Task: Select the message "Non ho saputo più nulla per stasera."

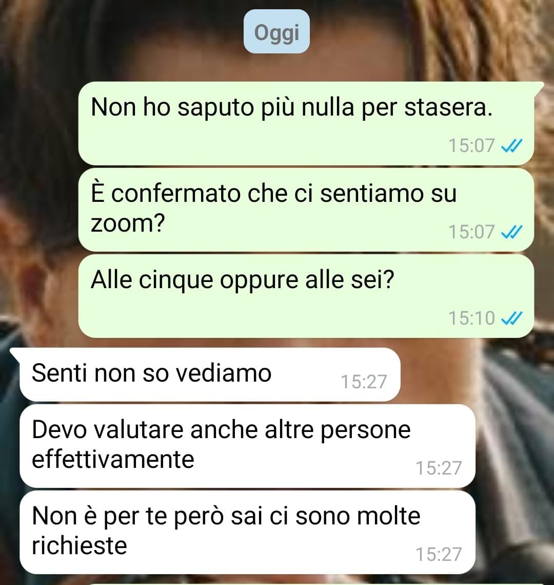Action: point(306,123)
